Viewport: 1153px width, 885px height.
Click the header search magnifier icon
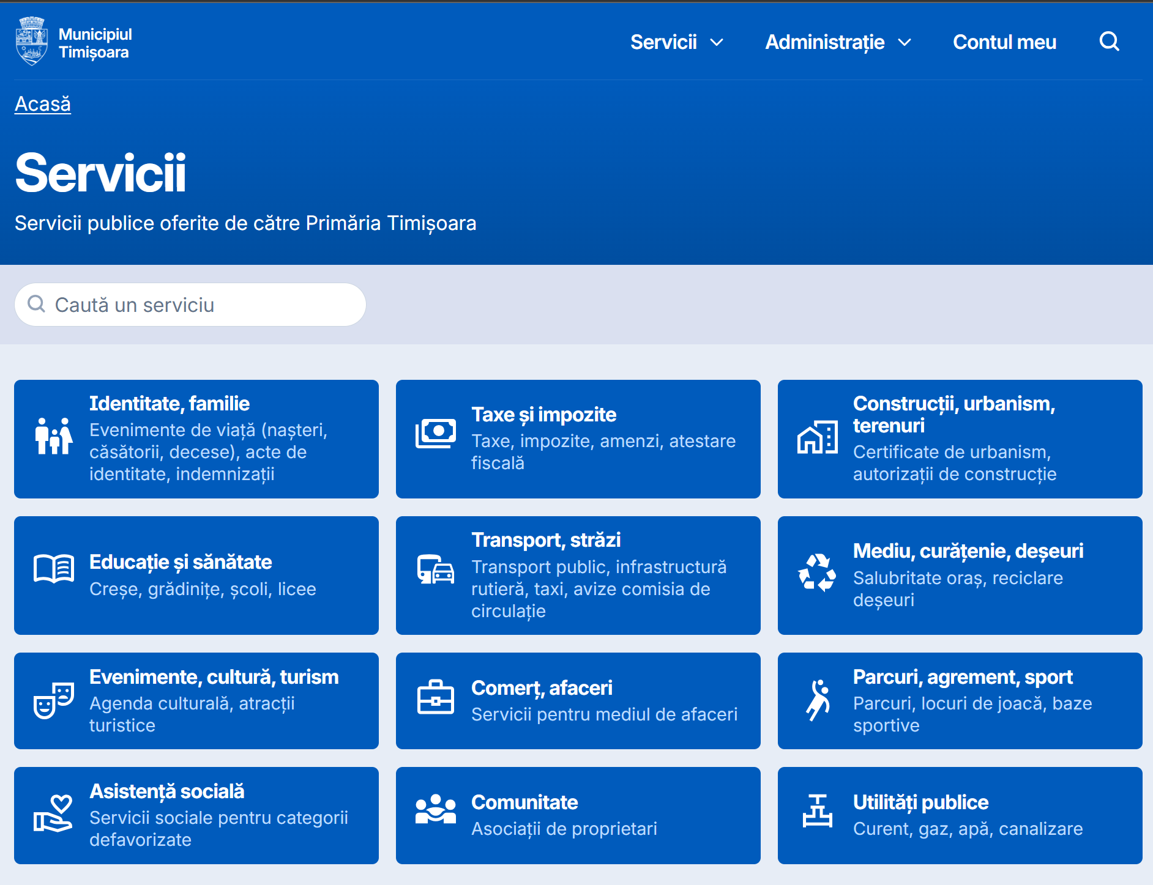tap(1109, 42)
